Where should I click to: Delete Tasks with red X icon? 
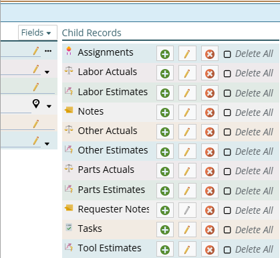pos(210,229)
